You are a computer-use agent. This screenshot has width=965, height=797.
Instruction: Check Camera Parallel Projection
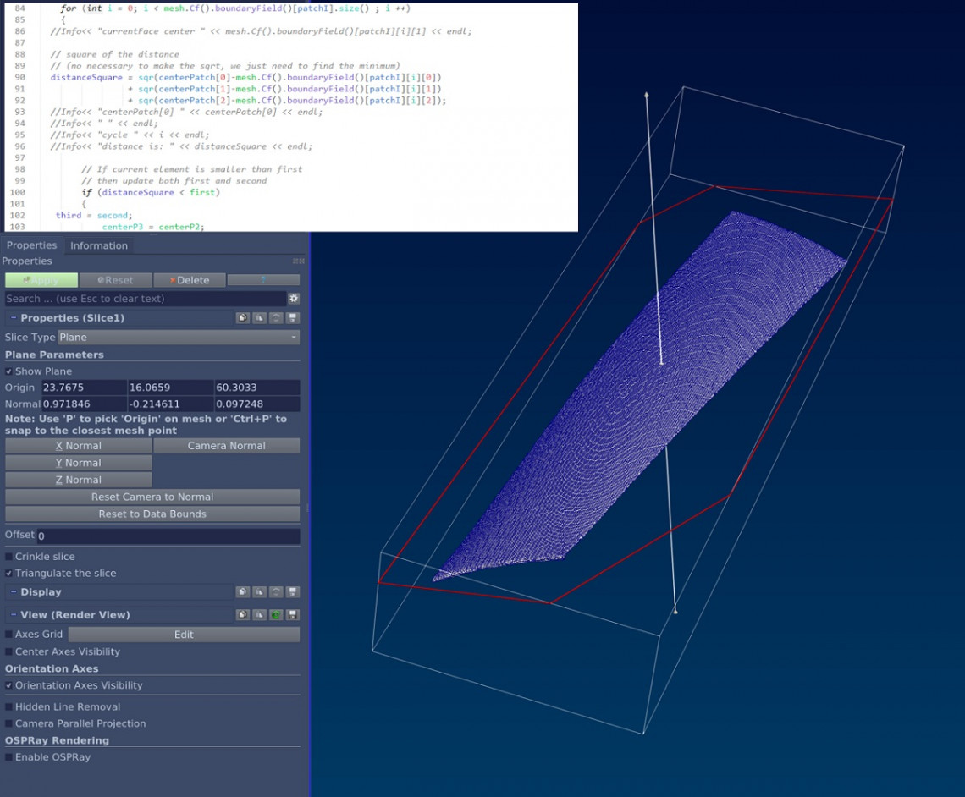[x=8, y=724]
